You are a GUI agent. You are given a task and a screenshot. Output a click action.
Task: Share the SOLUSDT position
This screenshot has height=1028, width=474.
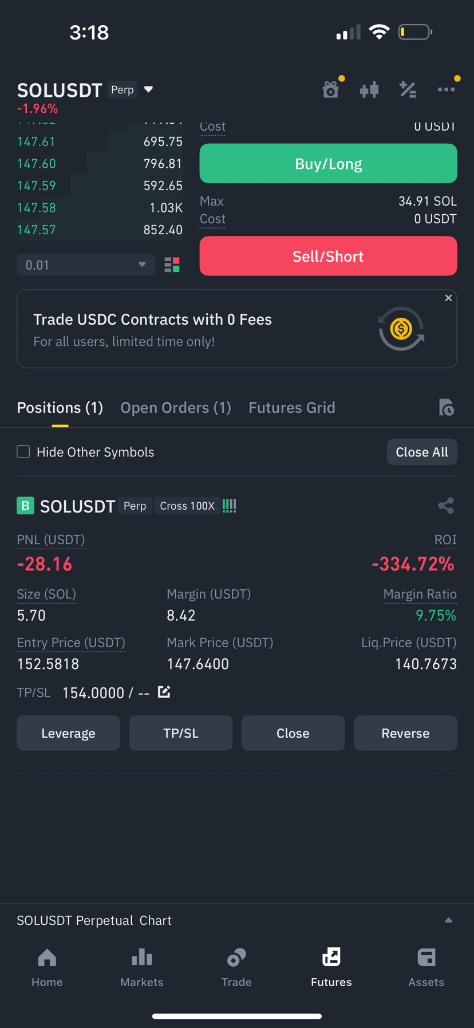point(446,506)
